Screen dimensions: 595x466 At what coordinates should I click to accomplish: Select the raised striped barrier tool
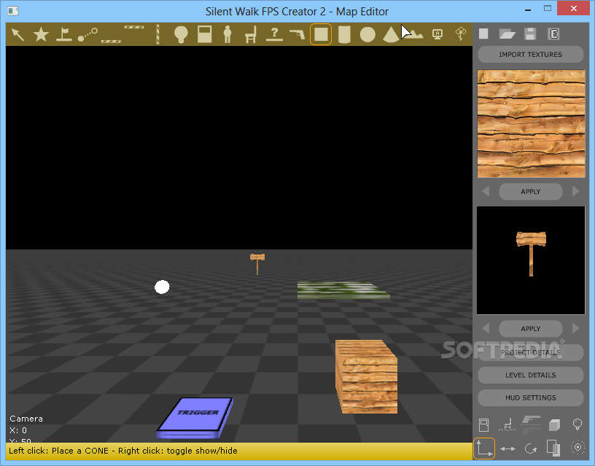134,27
